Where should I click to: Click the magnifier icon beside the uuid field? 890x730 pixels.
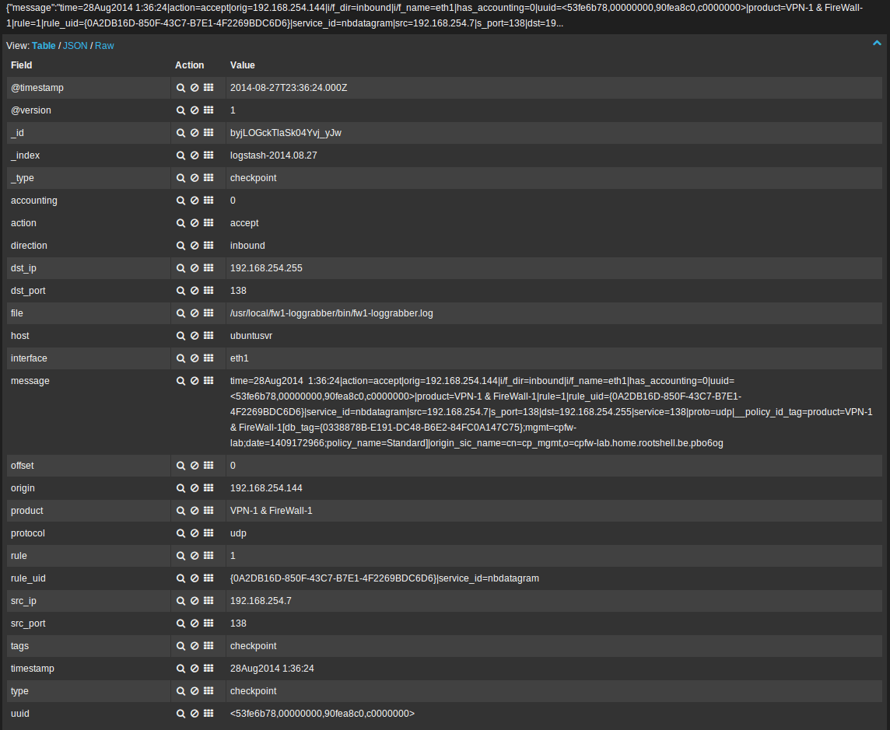click(180, 714)
